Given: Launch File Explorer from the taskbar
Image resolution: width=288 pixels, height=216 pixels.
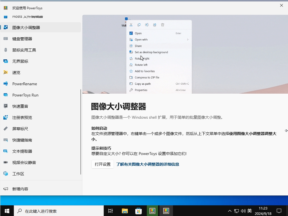Looking at the screenshot, I should point(125,211).
